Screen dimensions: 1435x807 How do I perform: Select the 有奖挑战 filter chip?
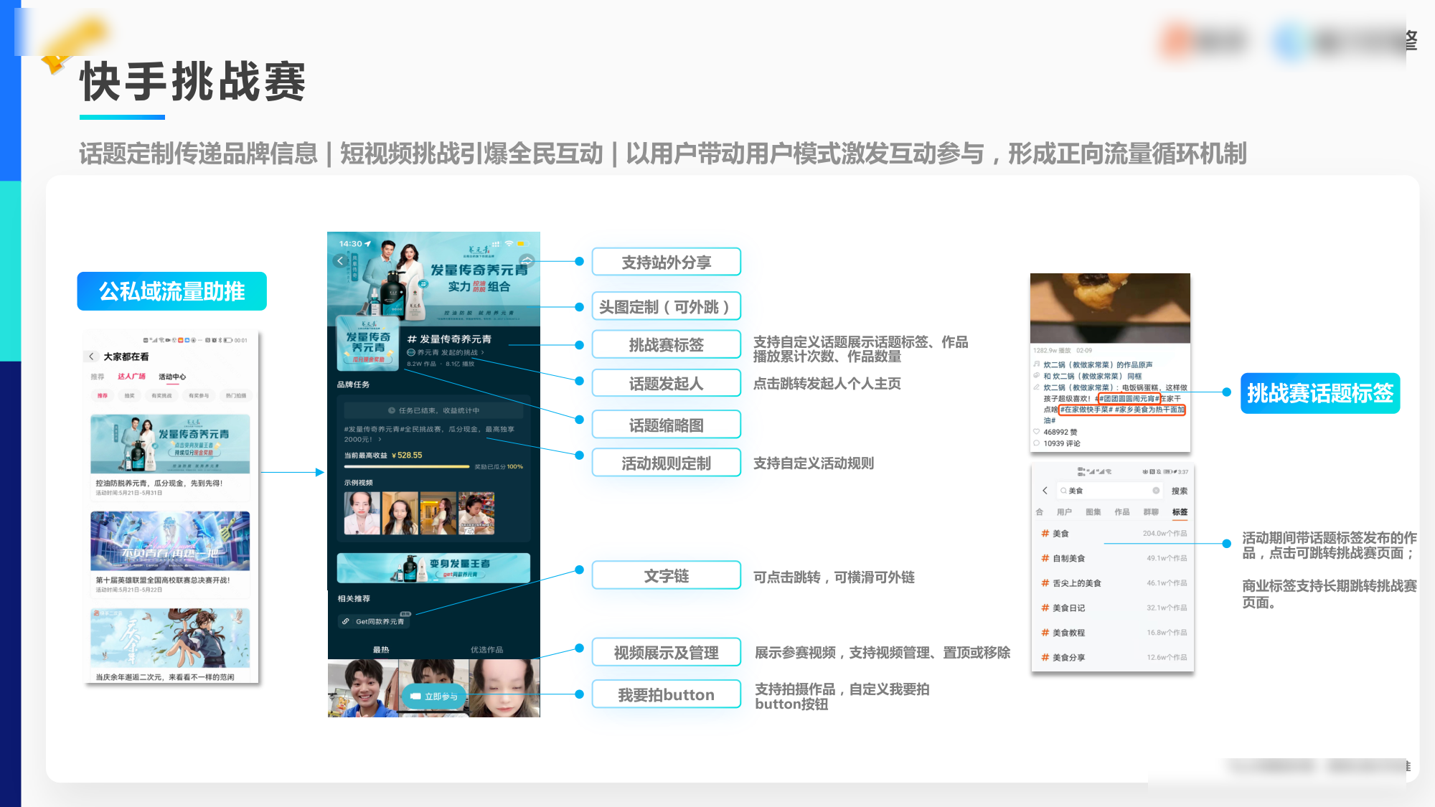coord(161,396)
